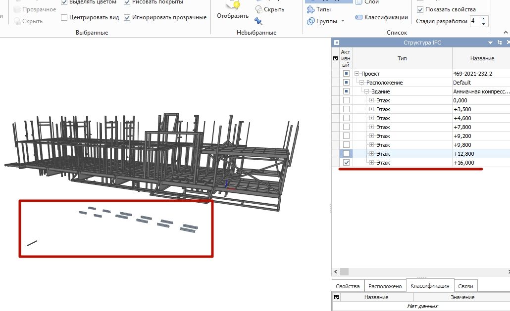
Task: Collapse the Здание tree node
Action: 367,91
